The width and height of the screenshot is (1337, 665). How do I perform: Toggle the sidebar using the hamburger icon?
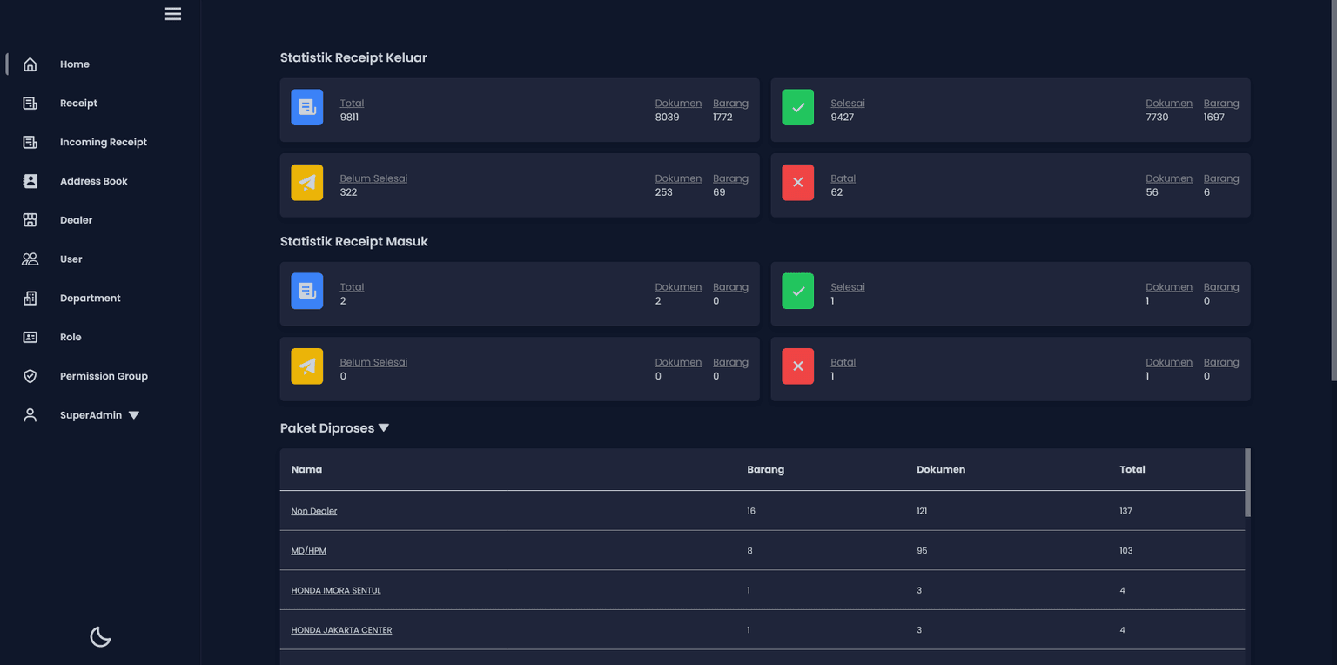coord(172,14)
